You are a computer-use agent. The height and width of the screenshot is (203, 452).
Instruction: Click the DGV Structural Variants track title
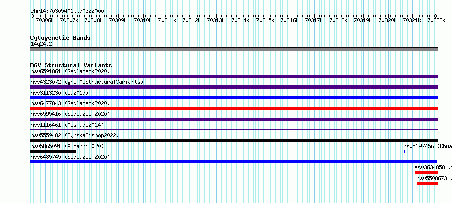pos(71,65)
